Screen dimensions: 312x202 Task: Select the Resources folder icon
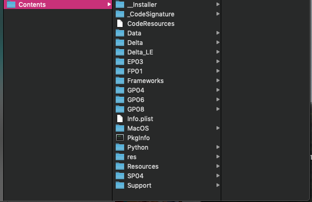[x=120, y=166]
